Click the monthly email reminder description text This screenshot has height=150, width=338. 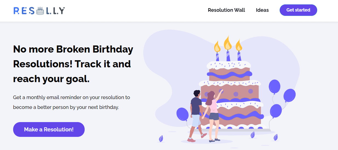point(71,102)
